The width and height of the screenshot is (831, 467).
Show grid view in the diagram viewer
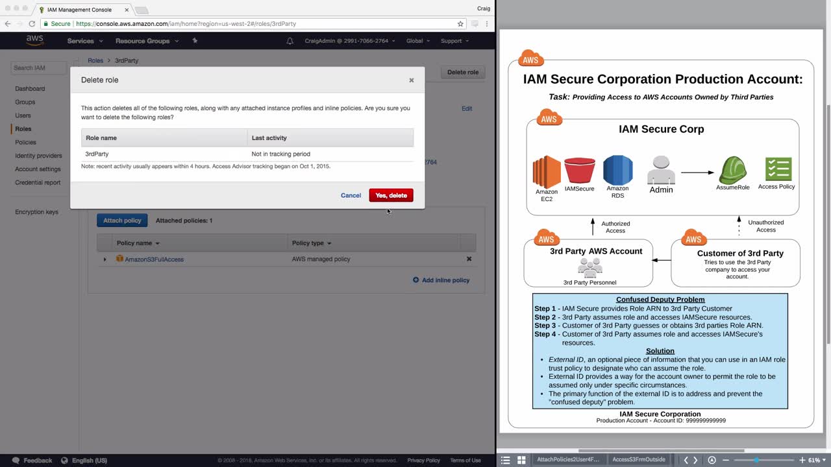[521, 460]
